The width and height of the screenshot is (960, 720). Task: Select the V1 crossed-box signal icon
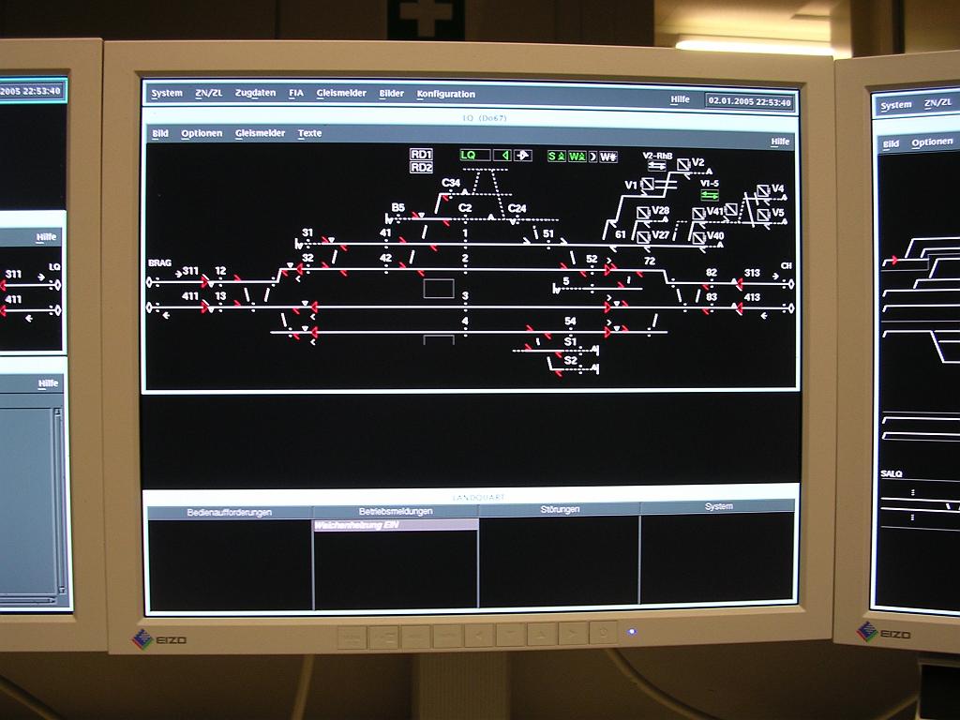[x=646, y=185]
